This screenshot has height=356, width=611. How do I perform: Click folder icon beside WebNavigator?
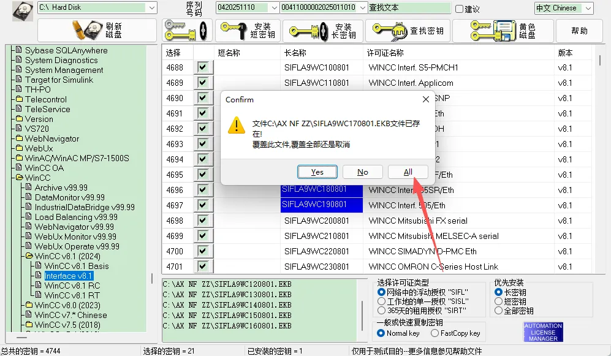click(19, 138)
